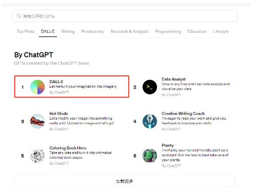Click 'By ChatGPT' under Planty
The image size is (253, 193).
(172, 166)
